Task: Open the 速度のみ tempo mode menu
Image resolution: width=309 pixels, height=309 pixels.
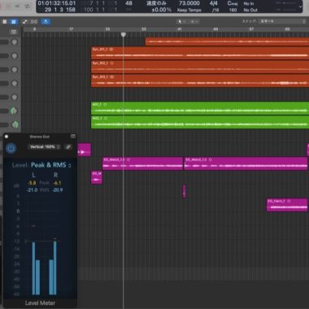Action: (x=156, y=3)
